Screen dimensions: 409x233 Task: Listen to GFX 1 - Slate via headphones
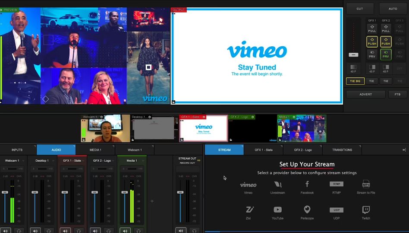coord(79,231)
